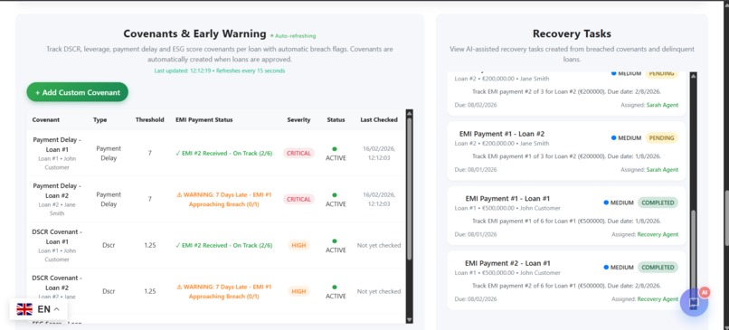The image size is (729, 330).
Task: Click green ACTIVE status dot for DSCR Covenant Loan #2
Action: 335,288
